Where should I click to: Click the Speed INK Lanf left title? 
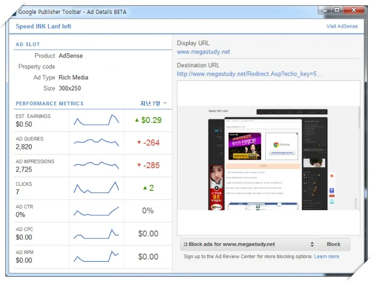(43, 26)
